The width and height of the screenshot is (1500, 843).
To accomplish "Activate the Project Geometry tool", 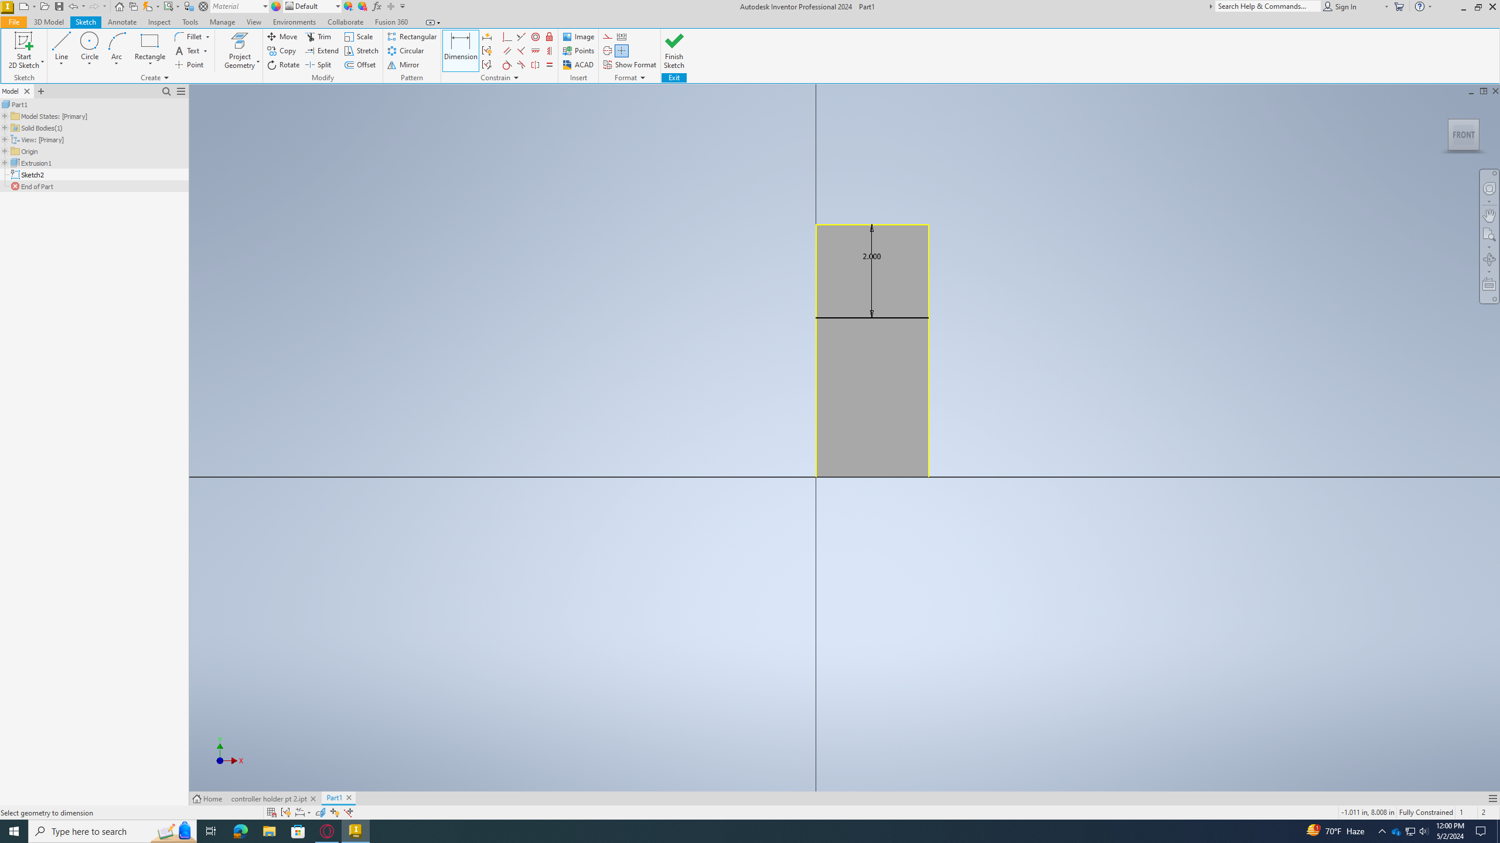I will pyautogui.click(x=240, y=50).
